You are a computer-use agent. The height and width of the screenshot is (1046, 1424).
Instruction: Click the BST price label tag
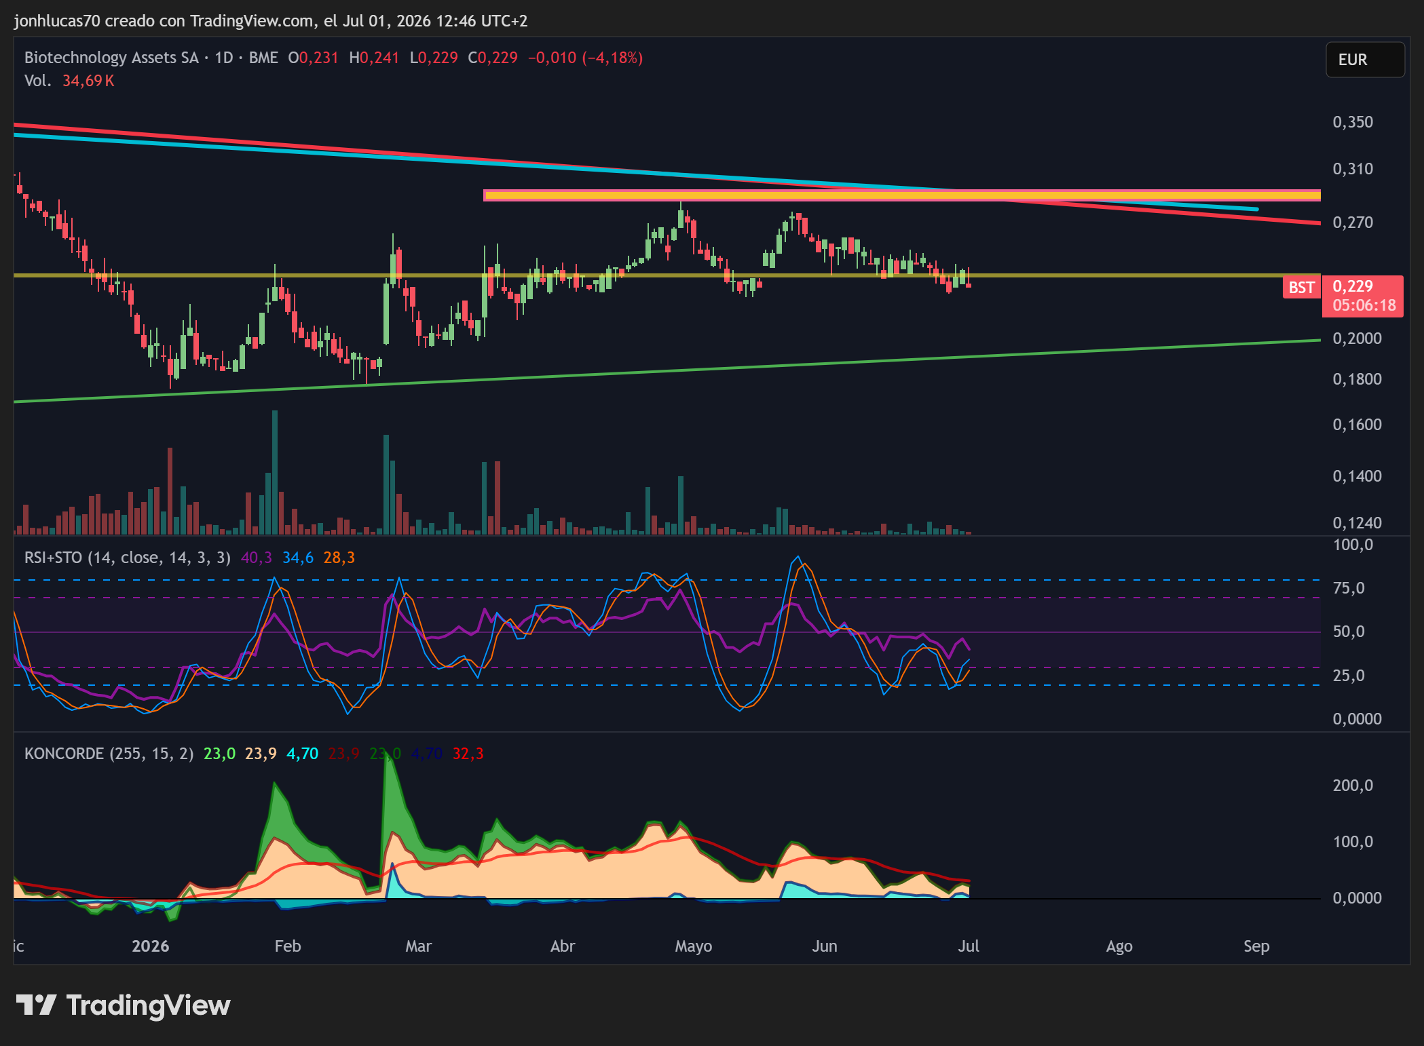pyautogui.click(x=1300, y=288)
